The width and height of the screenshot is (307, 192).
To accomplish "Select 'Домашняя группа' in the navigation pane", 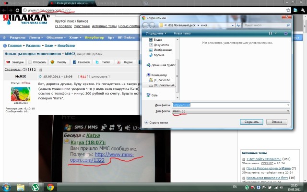I will (x=161, y=65).
